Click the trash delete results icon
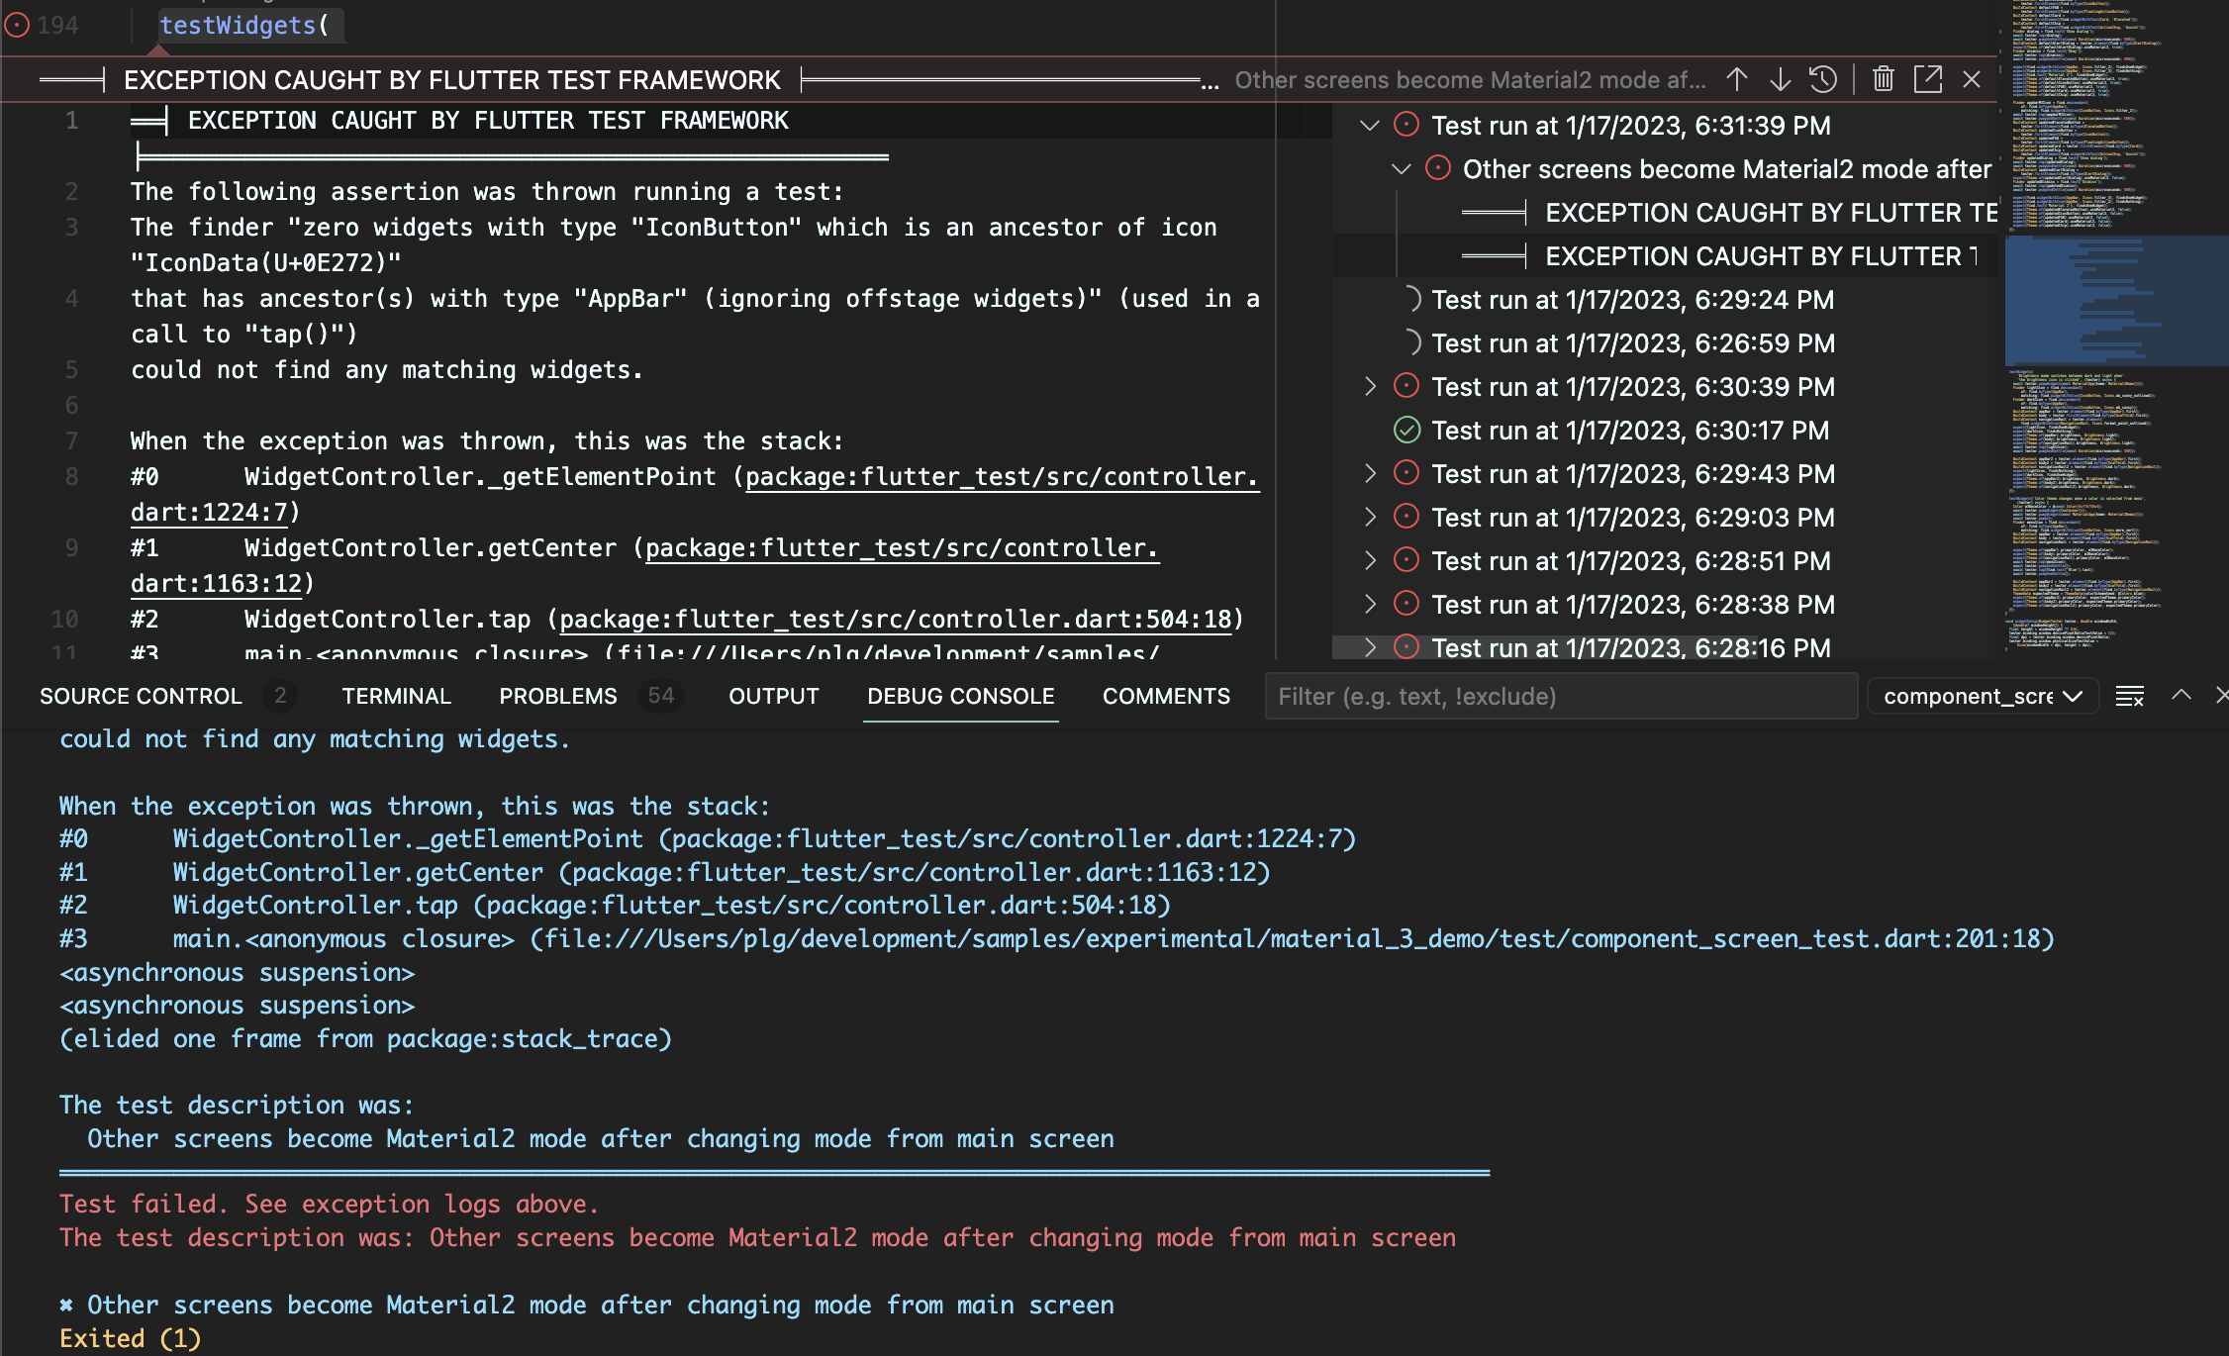Image resolution: width=2229 pixels, height=1356 pixels. [x=1883, y=79]
